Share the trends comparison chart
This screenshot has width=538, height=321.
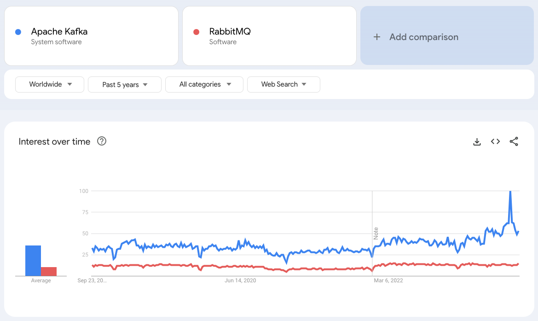coord(514,141)
